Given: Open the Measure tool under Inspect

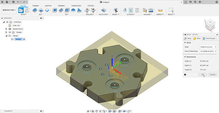Looking at the screenshot, I should click(x=160, y=10).
